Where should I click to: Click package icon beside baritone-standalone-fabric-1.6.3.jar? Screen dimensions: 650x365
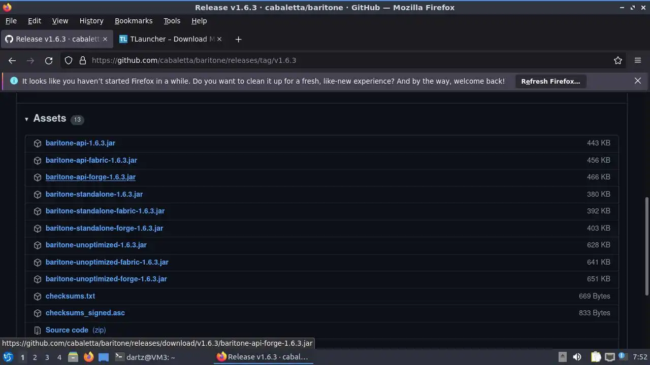(x=37, y=211)
